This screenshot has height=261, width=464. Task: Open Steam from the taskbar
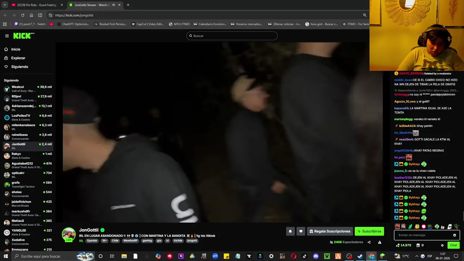(360, 256)
